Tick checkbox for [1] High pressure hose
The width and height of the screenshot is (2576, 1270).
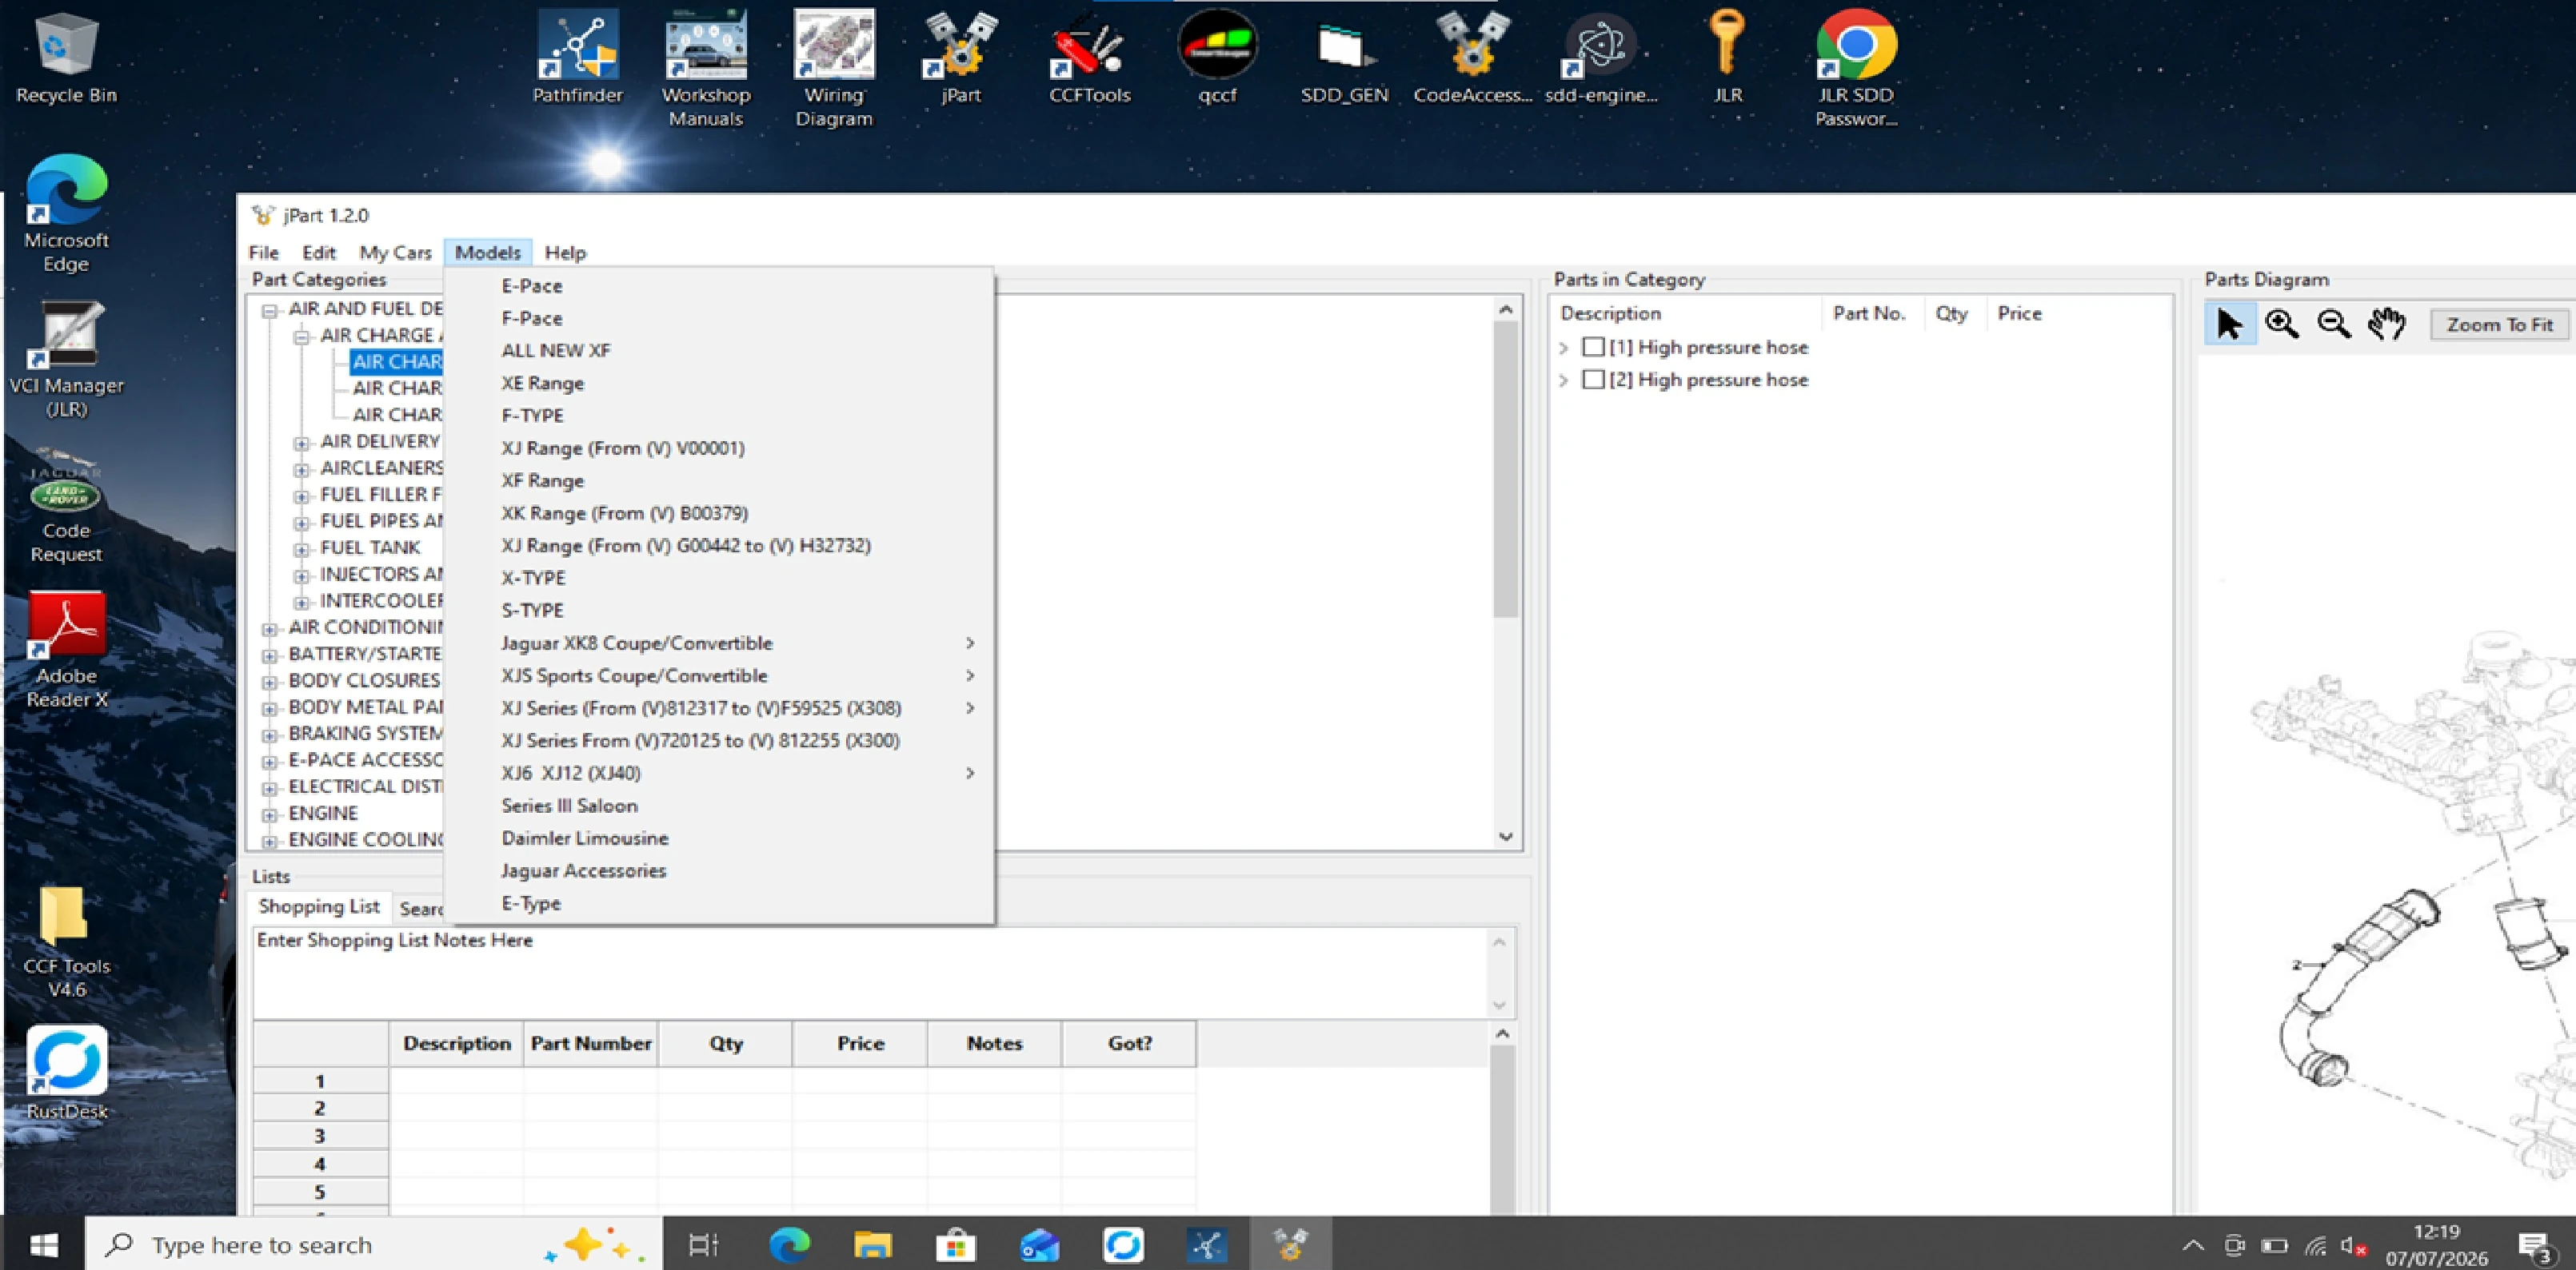click(x=1593, y=347)
